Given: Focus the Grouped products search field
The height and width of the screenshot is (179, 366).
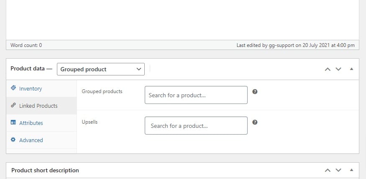Looking at the screenshot, I should click(x=196, y=95).
